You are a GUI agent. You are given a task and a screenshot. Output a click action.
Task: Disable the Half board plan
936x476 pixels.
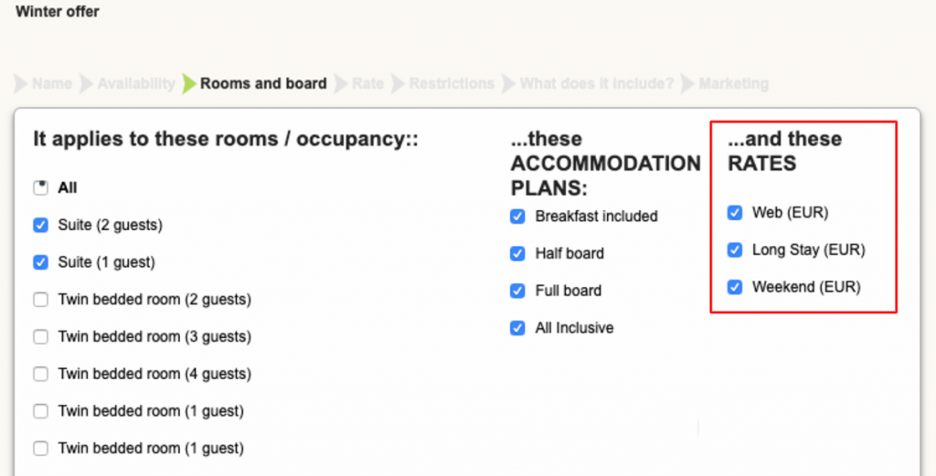517,253
